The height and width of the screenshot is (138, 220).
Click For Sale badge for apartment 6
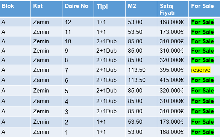pyautogui.click(x=202, y=80)
